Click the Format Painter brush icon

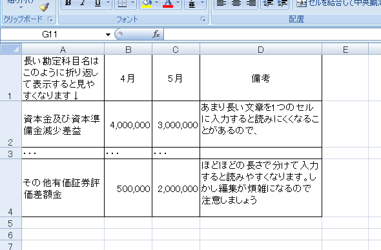click(x=44, y=6)
